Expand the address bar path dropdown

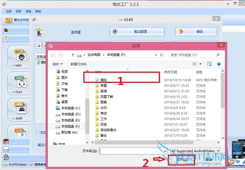click(156, 55)
